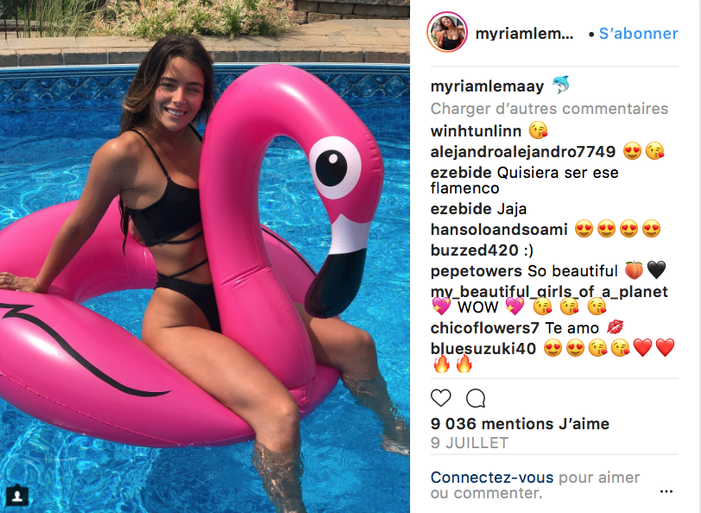Visit bluesuzuki40 profile
This screenshot has width=701, height=513.
[483, 348]
